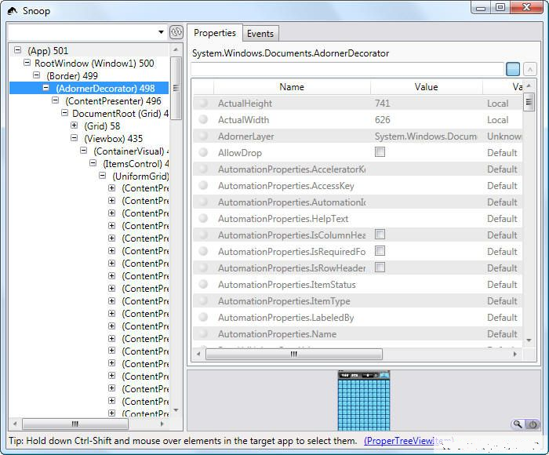
Task: Sort by the Value column header
Action: click(x=426, y=87)
